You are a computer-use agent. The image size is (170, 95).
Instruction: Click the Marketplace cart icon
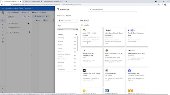tap(58, 9)
